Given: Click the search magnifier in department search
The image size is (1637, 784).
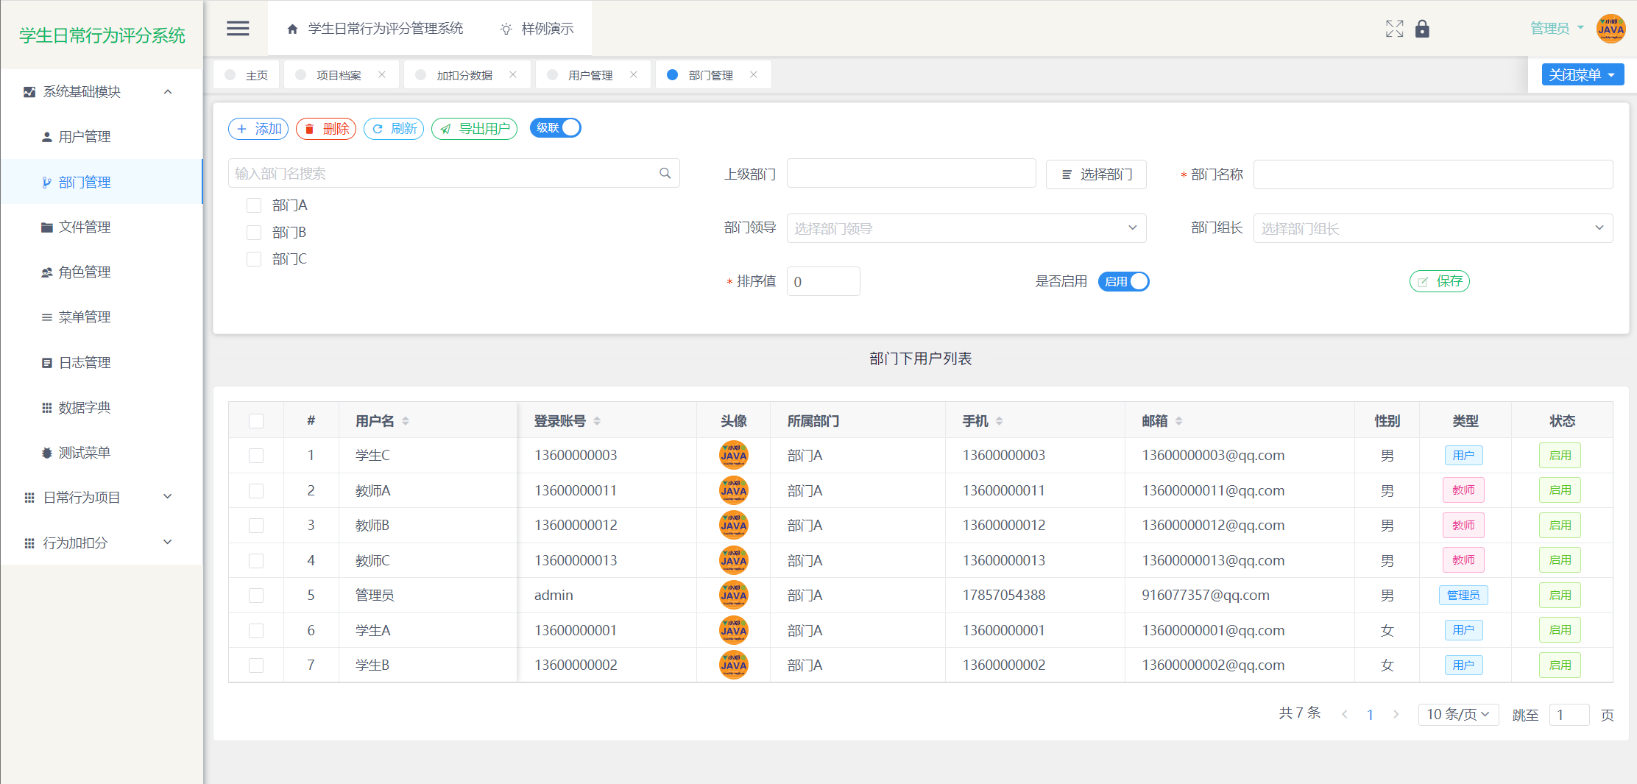Looking at the screenshot, I should [x=665, y=174].
